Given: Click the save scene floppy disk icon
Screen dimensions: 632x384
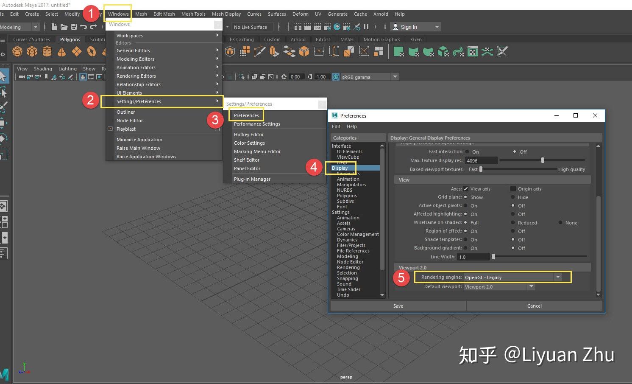Looking at the screenshot, I should pos(73,27).
